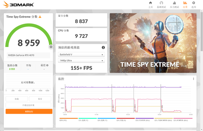The height and width of the screenshot is (131, 203).
Task: Open the Home (主页) nav icon
Action: [x=151, y=3]
